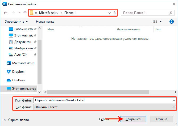The image size is (178, 126).
Task: Click the Рабочий стол desktop icon
Action: [11, 29]
